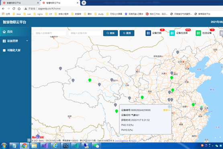Select the green marker left of popup
Screen dimensions: 223x149
(x=117, y=111)
